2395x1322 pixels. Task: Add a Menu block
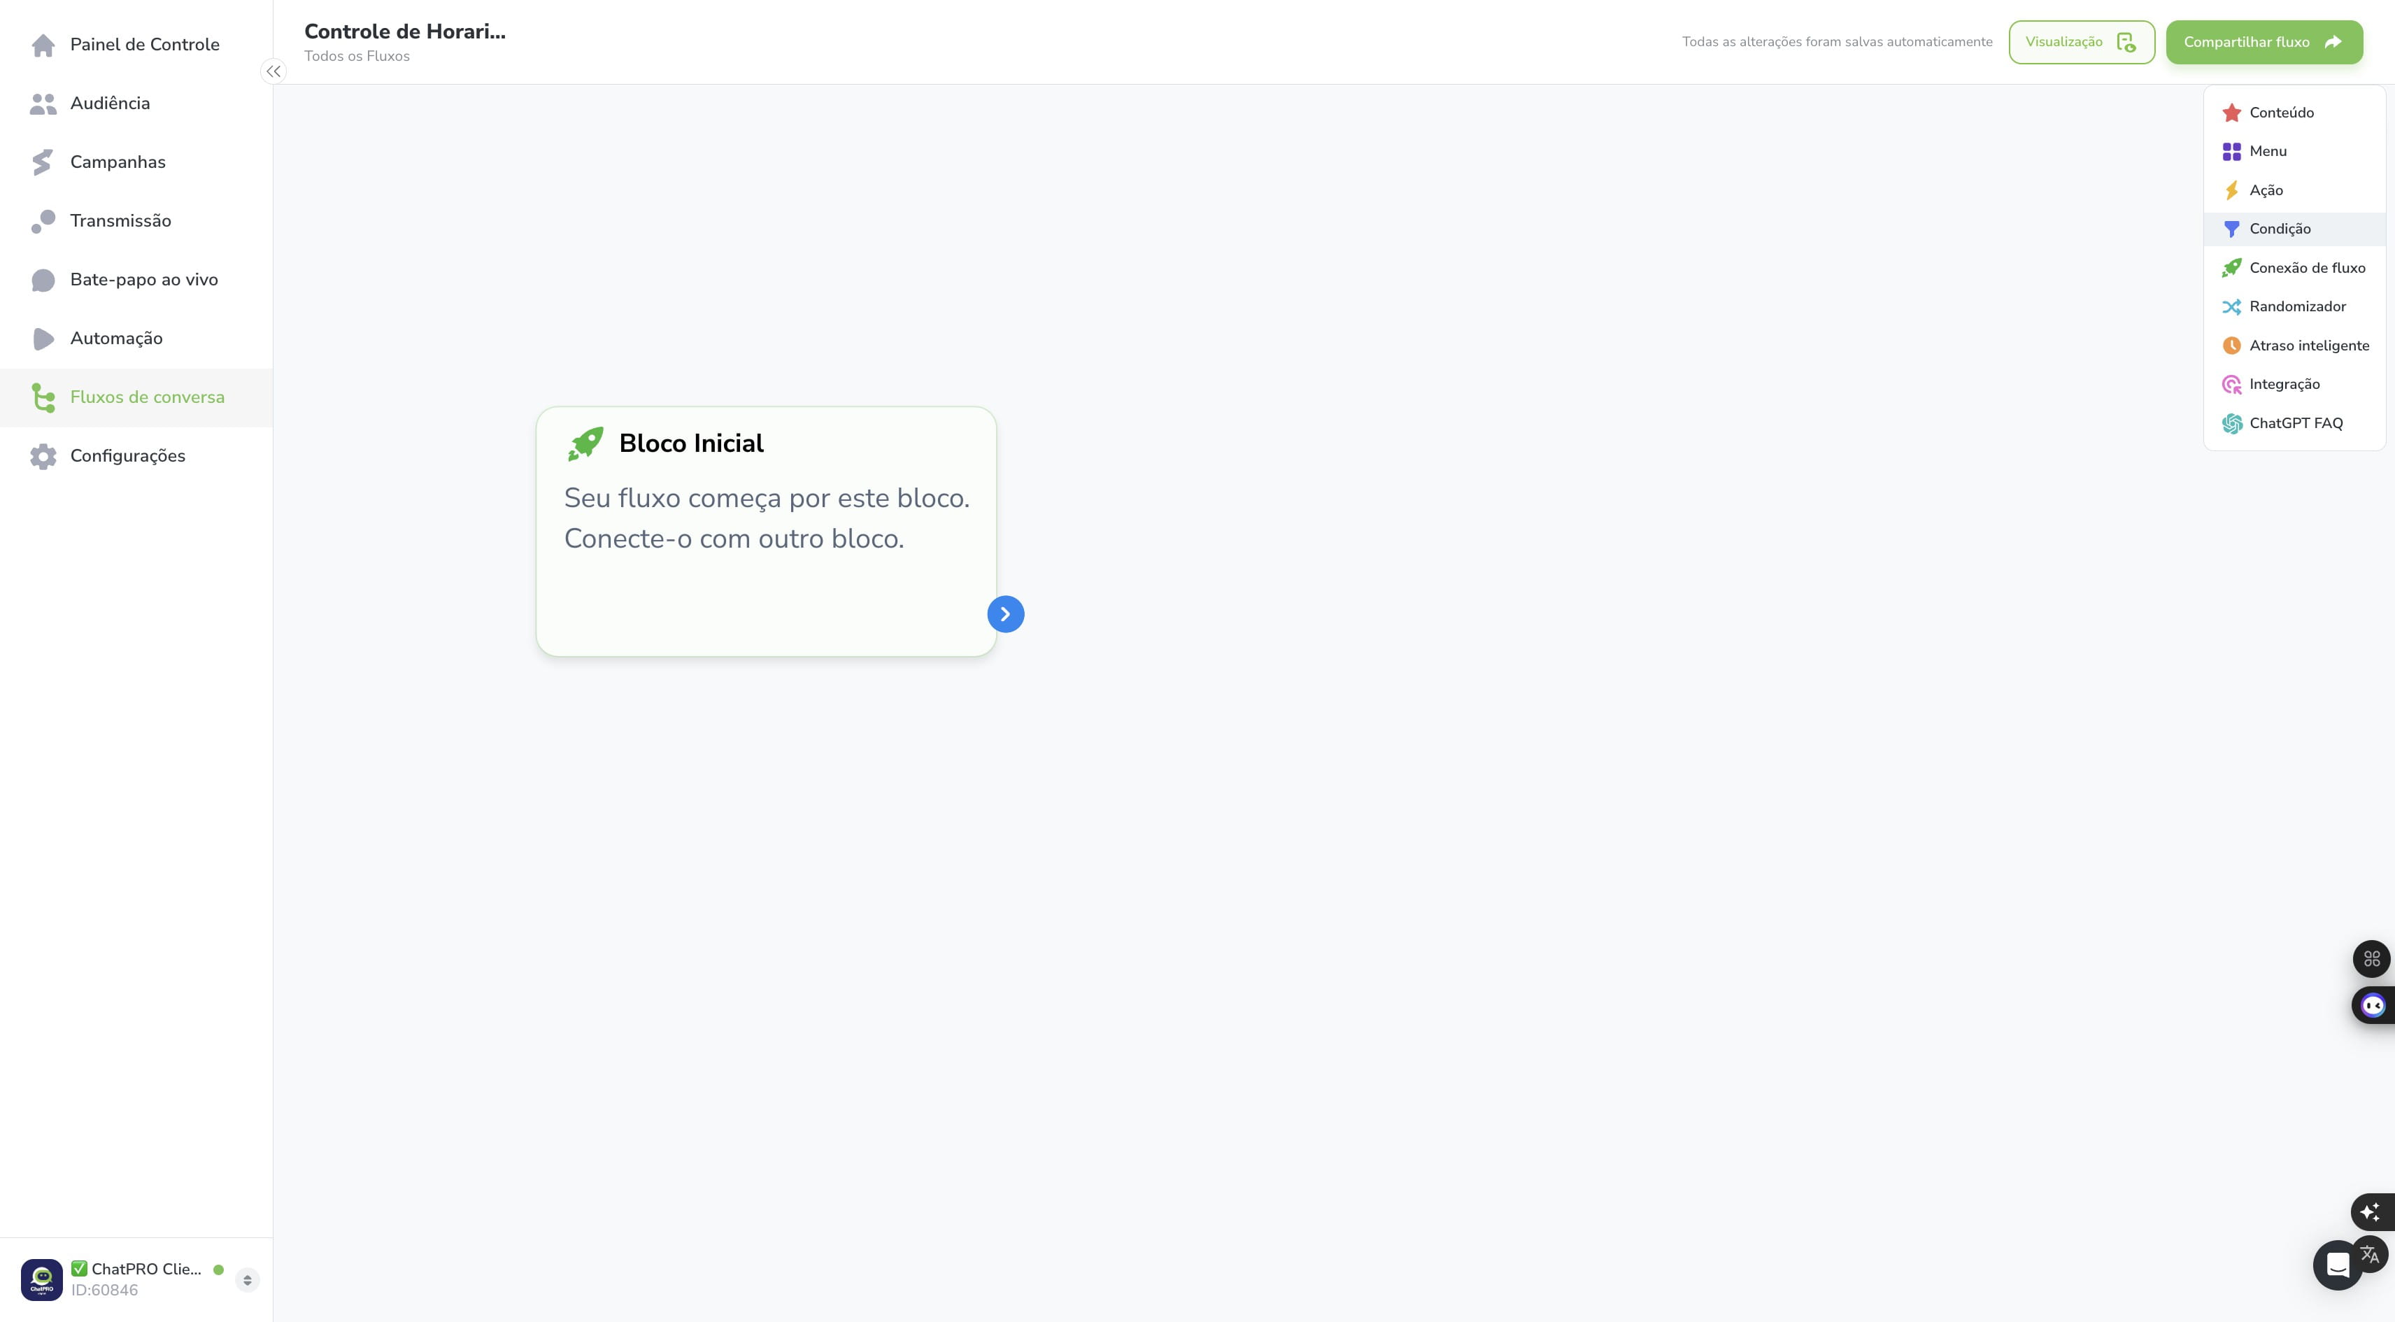2294,152
